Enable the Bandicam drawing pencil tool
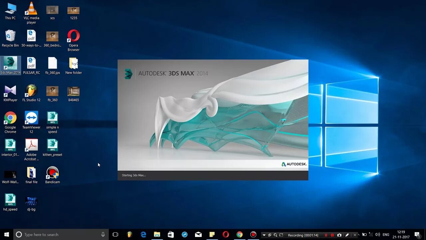Image resolution: width=426 pixels, height=240 pixels. point(347,235)
